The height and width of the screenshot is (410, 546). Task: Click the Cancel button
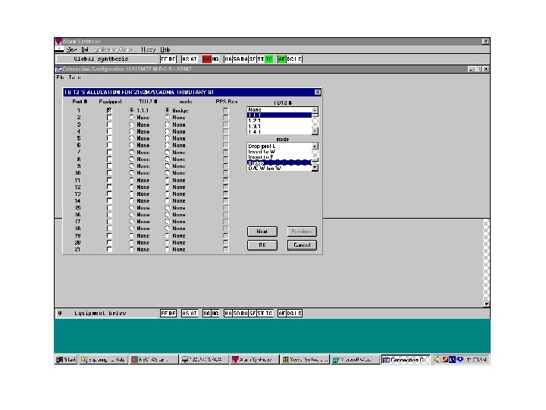click(x=302, y=245)
